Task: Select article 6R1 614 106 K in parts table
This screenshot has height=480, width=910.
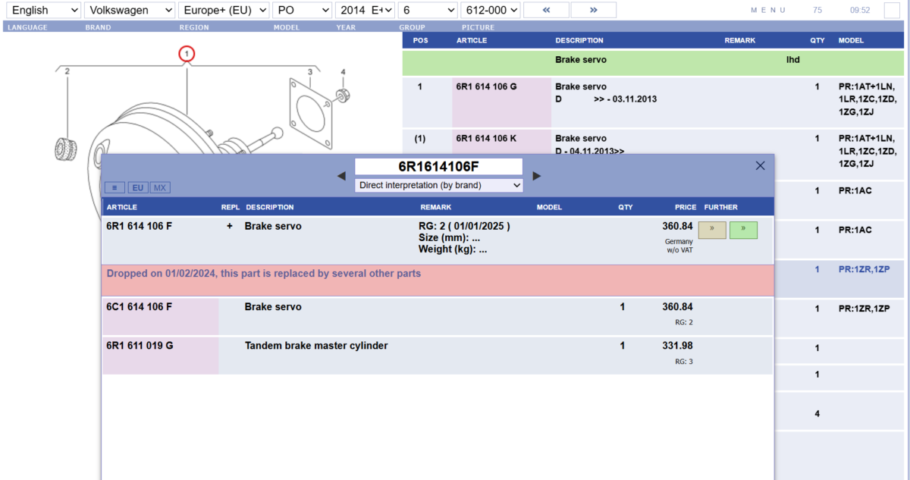Action: click(x=486, y=139)
